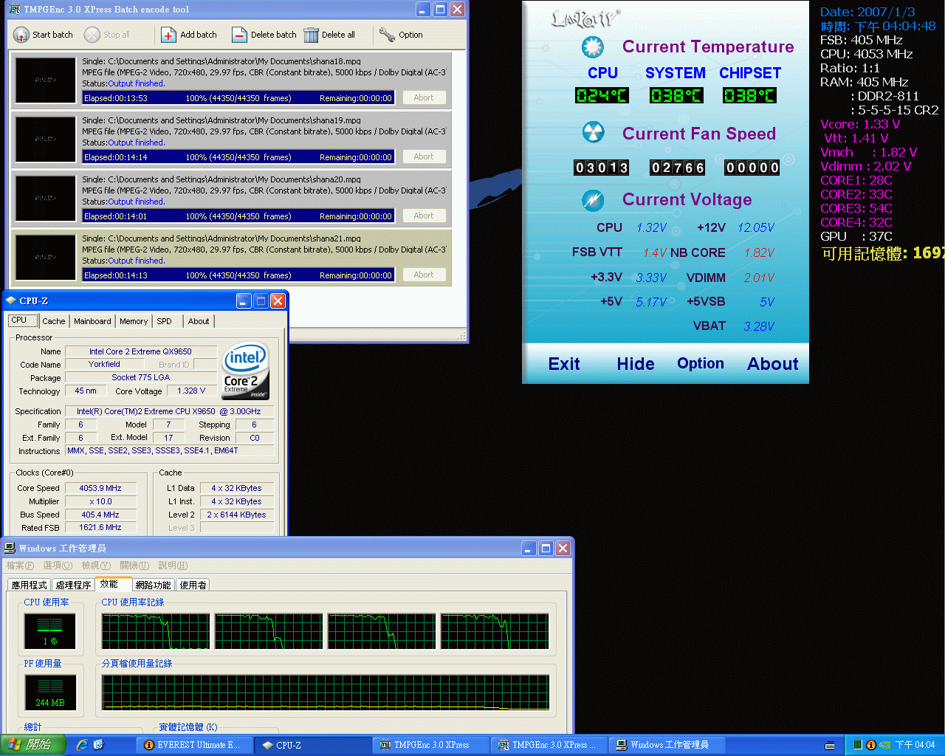Click Add batch in TMPGEnc toolbar

point(189,35)
